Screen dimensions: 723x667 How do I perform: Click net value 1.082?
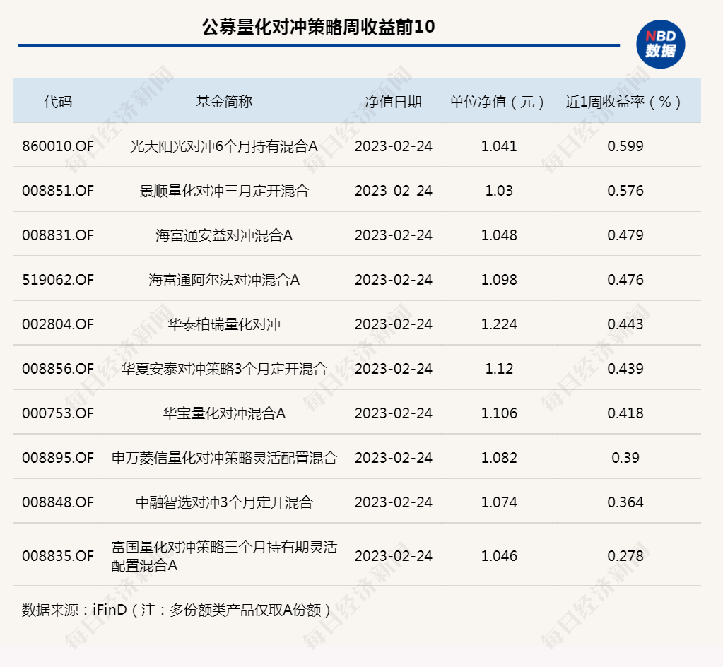499,458
